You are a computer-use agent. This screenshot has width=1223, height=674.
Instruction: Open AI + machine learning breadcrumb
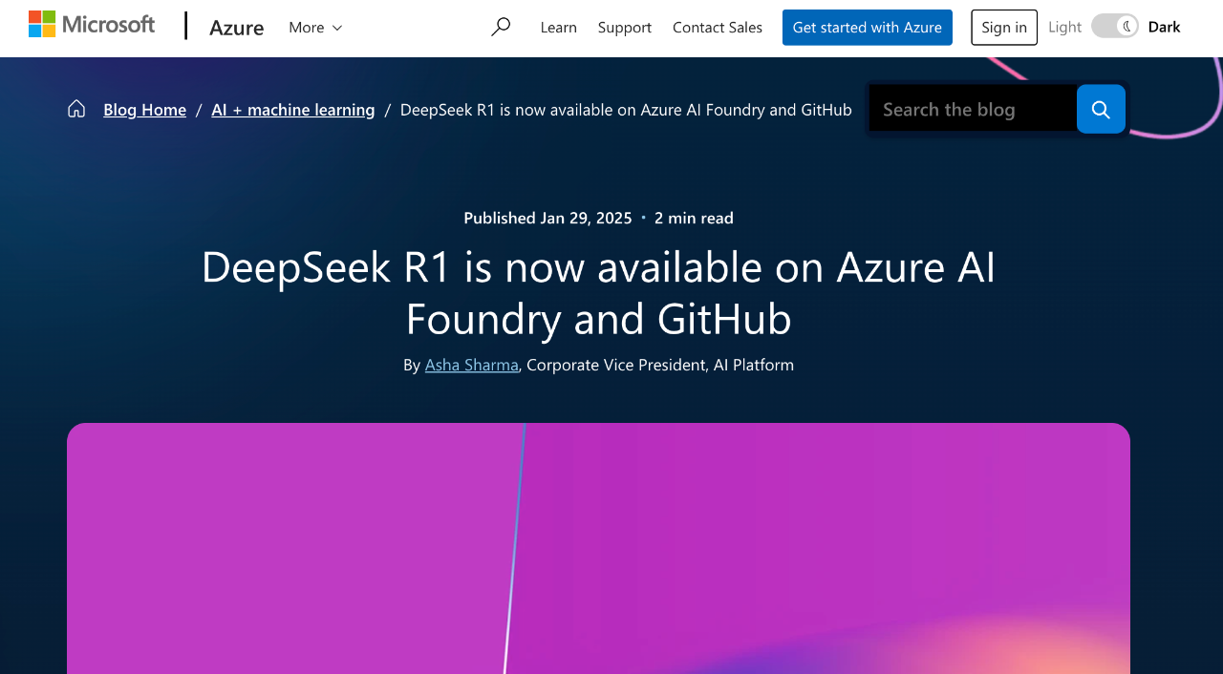(x=293, y=110)
